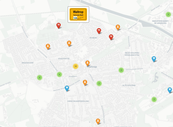The image size is (173, 127).
Task: Select the blue cart pin at the map's east edge
Action: click(170, 90)
